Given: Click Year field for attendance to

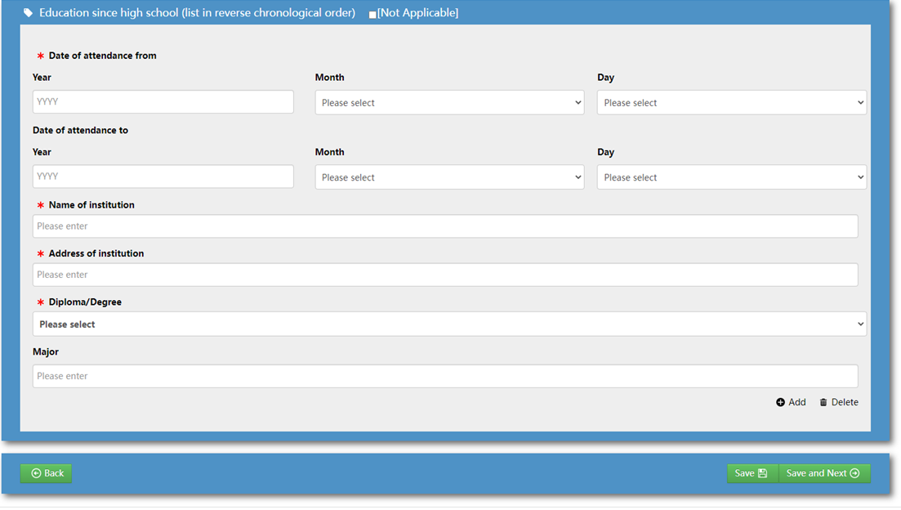Looking at the screenshot, I should click(x=163, y=177).
